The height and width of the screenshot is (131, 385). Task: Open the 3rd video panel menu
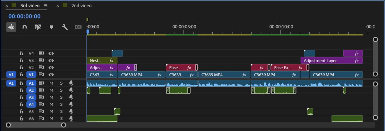pos(46,6)
